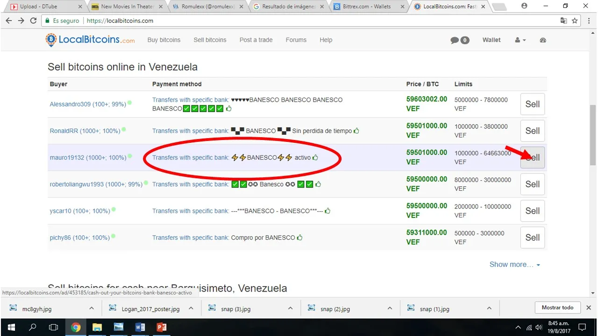The image size is (598, 336).
Task: Open PowerPoint from the taskbar
Action: pos(162,327)
